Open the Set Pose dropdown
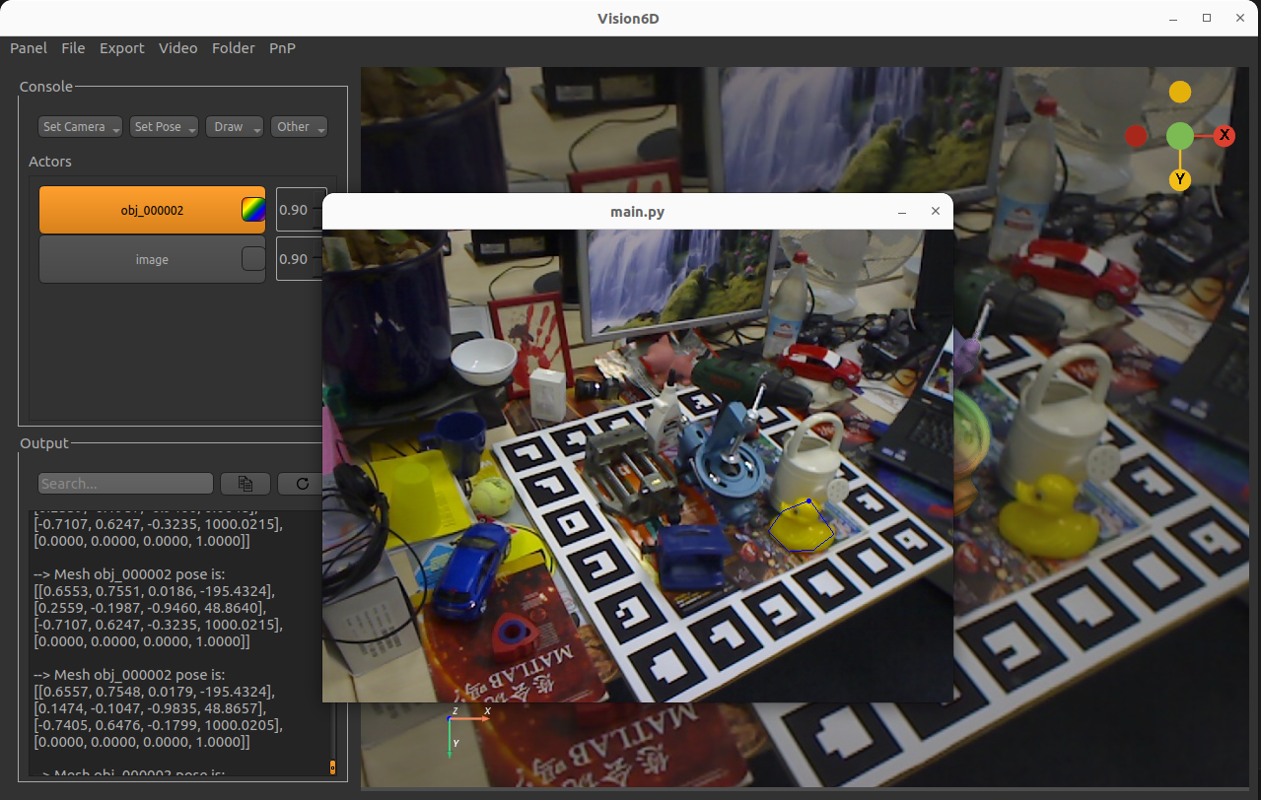This screenshot has width=1261, height=800. (x=164, y=126)
